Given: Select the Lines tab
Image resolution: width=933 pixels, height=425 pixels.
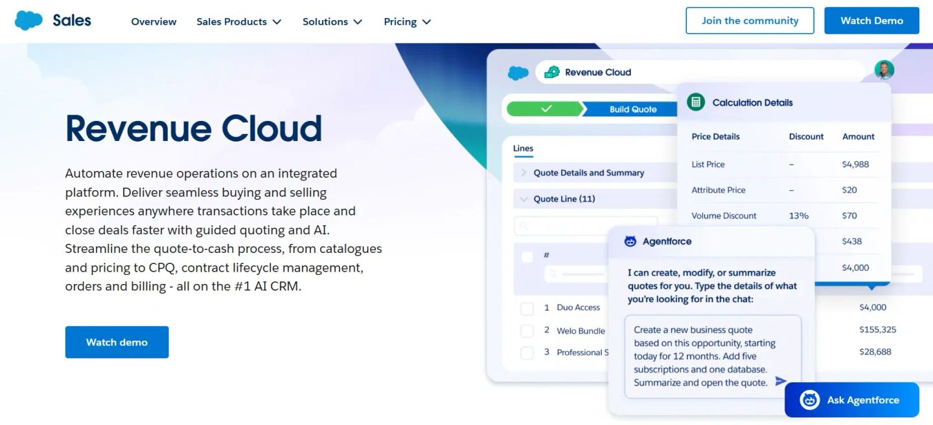Looking at the screenshot, I should point(523,149).
